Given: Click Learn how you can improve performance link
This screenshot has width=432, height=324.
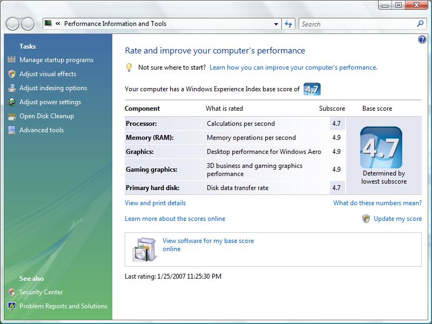Looking at the screenshot, I should (293, 67).
